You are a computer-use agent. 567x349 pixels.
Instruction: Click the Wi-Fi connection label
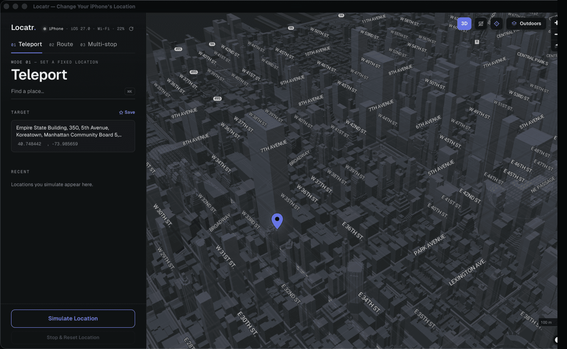pyautogui.click(x=103, y=29)
